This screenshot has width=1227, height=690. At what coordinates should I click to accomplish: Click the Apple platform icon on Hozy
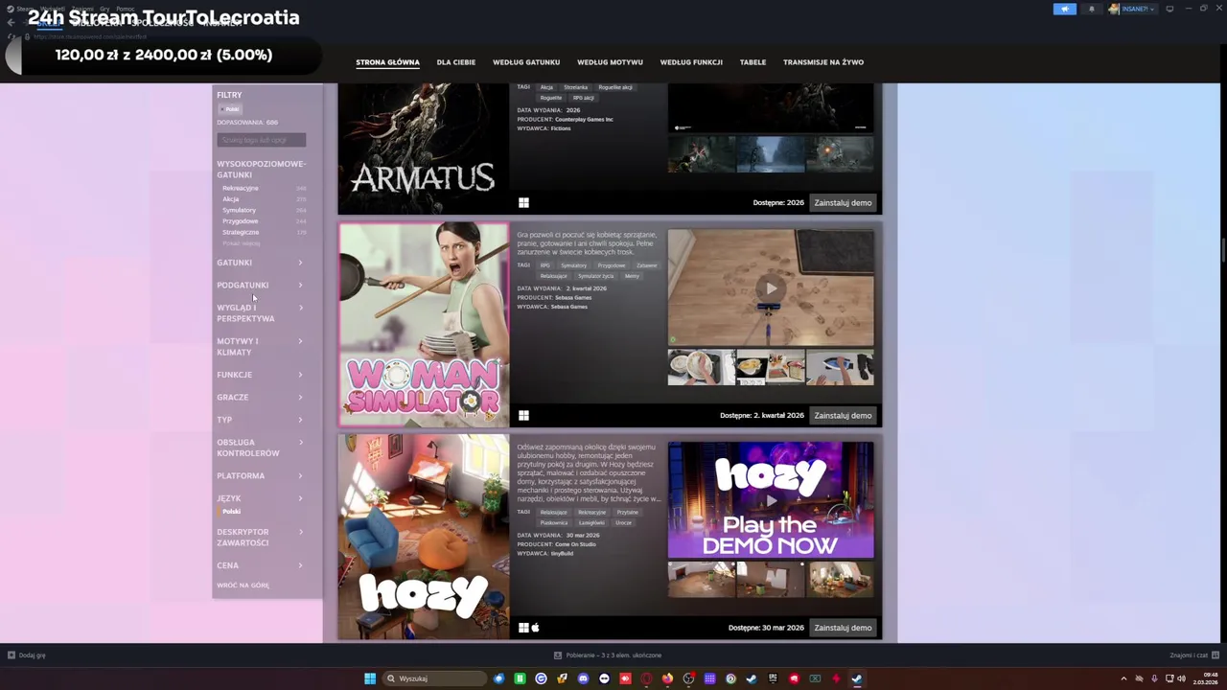coord(536,628)
